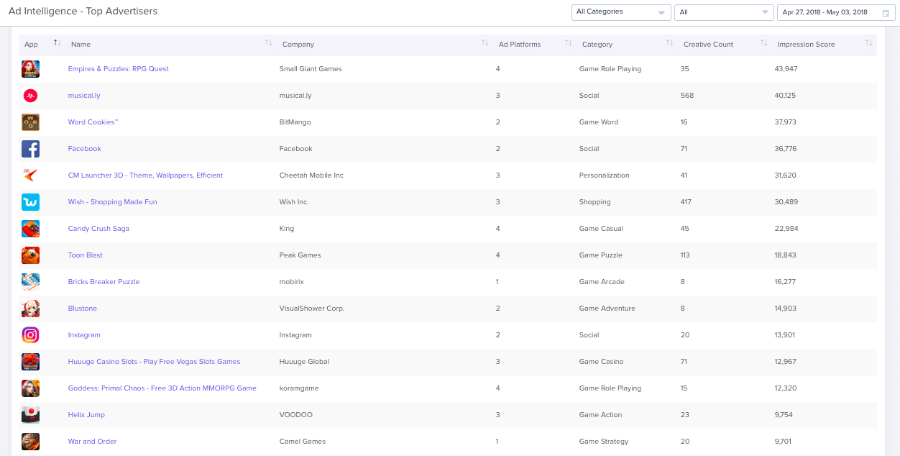Image resolution: width=900 pixels, height=456 pixels.
Task: Click the Huuuge Global company cell
Action: [x=305, y=362]
